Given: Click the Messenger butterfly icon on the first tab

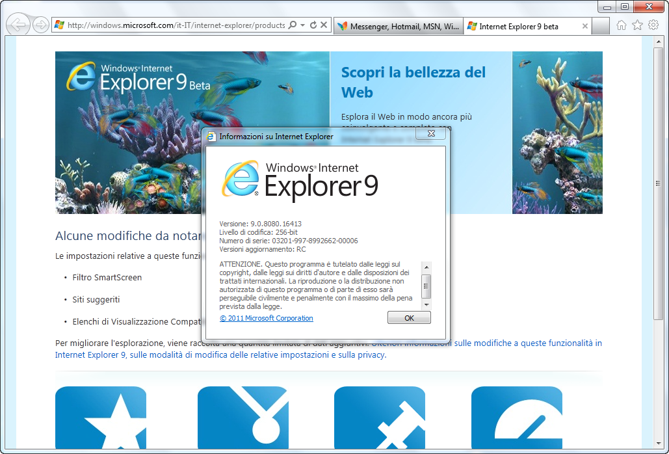Looking at the screenshot, I should (342, 27).
